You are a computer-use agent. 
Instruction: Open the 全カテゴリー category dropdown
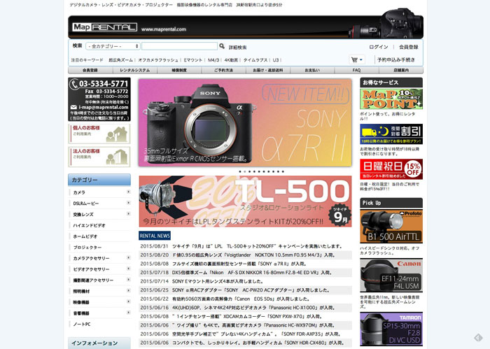pyautogui.click(x=113, y=46)
